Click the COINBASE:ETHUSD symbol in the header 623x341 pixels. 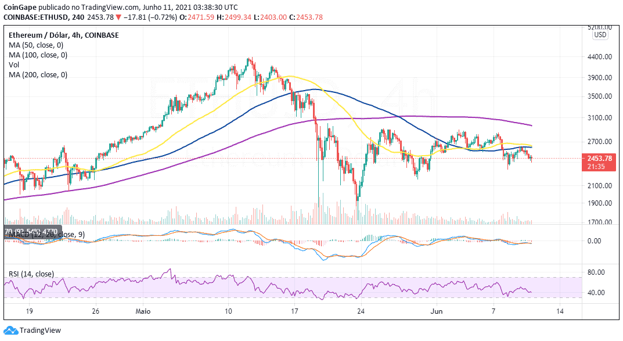click(35, 17)
